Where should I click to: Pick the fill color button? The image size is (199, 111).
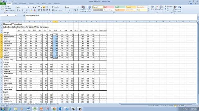pos(31,10)
